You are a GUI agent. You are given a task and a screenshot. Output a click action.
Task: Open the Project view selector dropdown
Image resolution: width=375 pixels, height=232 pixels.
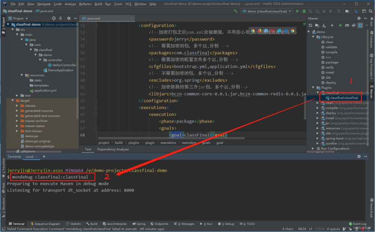click(18, 18)
